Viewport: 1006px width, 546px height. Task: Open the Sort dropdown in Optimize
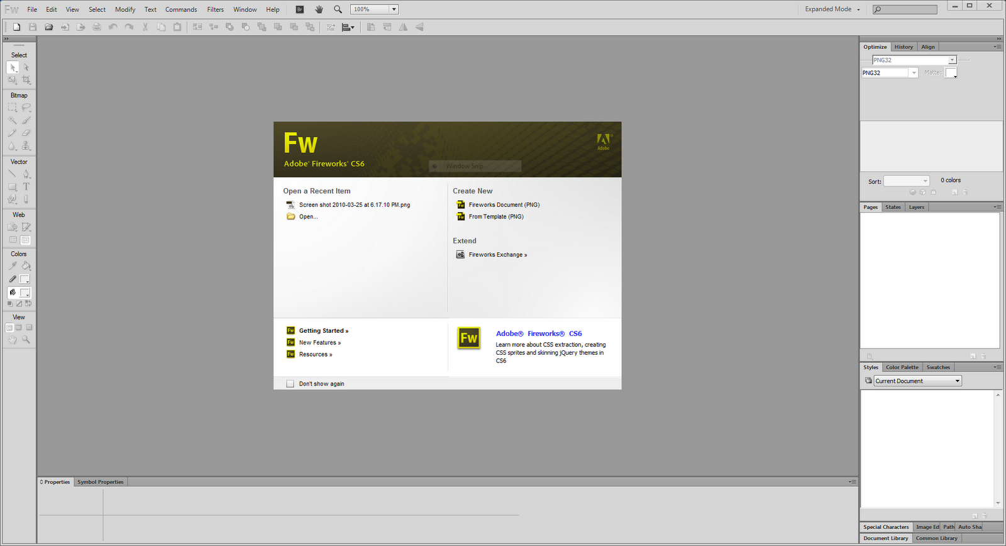point(906,181)
